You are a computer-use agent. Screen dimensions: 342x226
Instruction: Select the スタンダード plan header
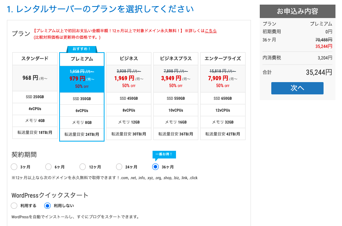(x=35, y=59)
